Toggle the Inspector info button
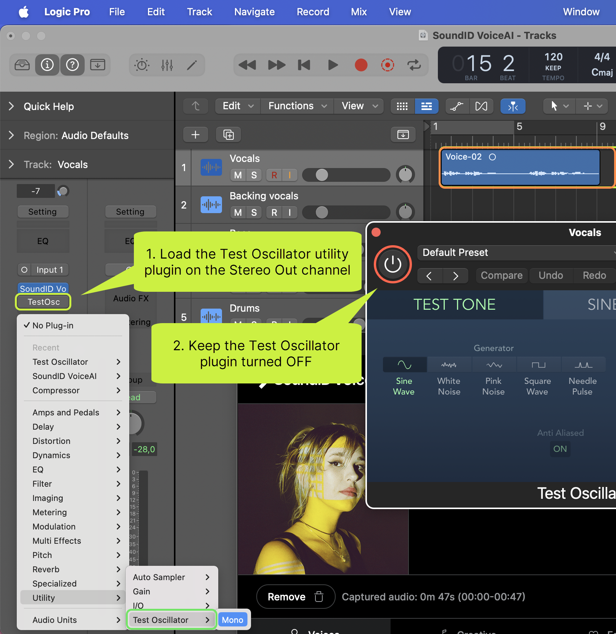The width and height of the screenshot is (616, 634). coord(47,65)
